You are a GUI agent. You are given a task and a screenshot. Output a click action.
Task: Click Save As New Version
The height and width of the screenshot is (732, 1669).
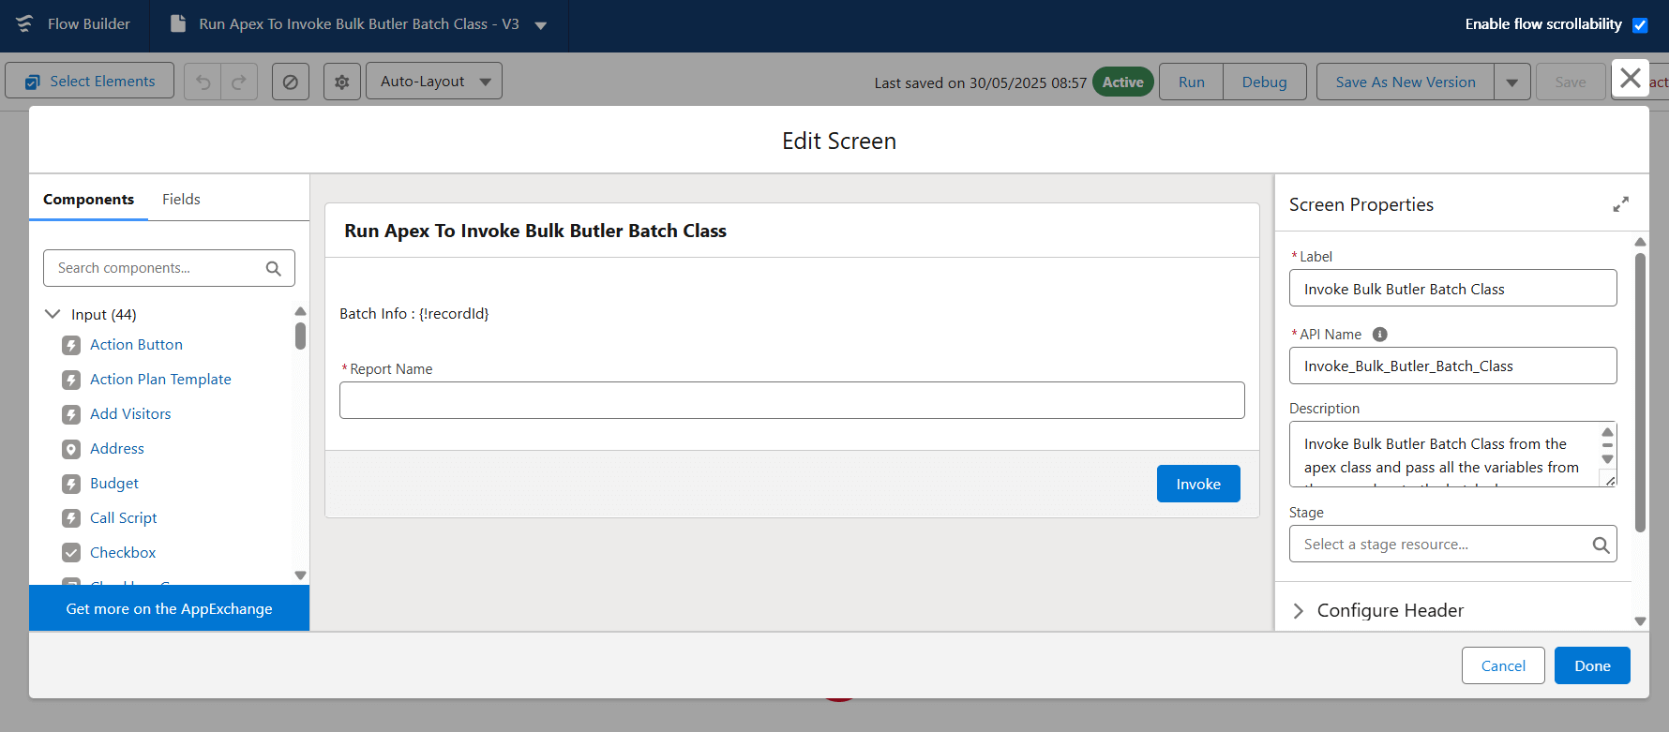tap(1406, 82)
